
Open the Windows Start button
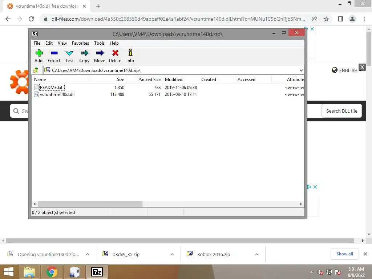(x=9, y=272)
